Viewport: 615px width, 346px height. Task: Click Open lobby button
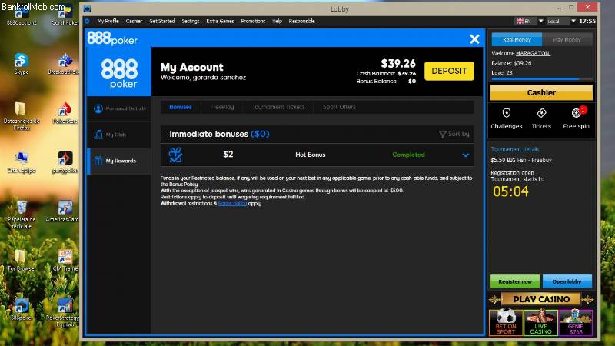point(567,281)
